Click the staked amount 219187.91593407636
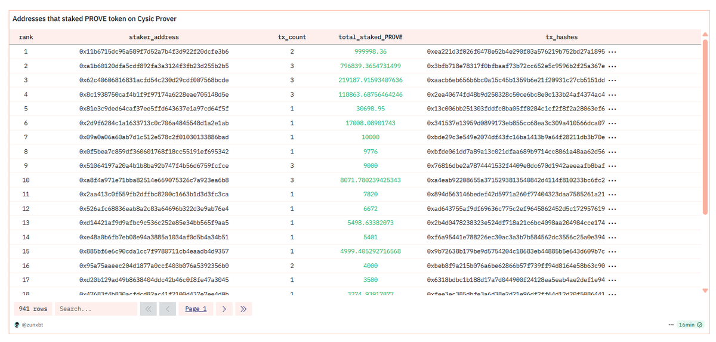 click(x=371, y=80)
